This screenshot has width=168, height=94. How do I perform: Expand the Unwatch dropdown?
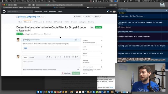pos(78,17)
